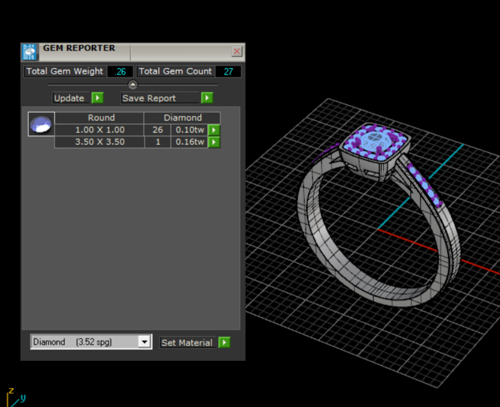Click the green arrow beside Save Report
This screenshot has width=500, height=407.
(207, 98)
